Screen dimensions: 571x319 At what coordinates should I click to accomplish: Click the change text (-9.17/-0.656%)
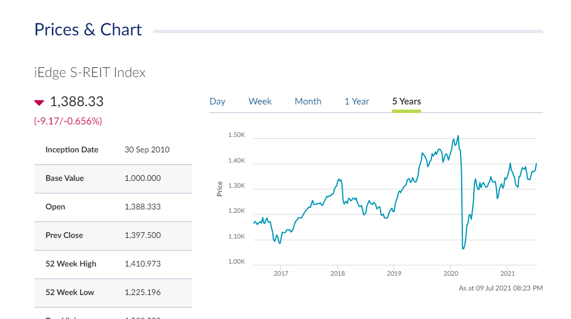pos(68,121)
